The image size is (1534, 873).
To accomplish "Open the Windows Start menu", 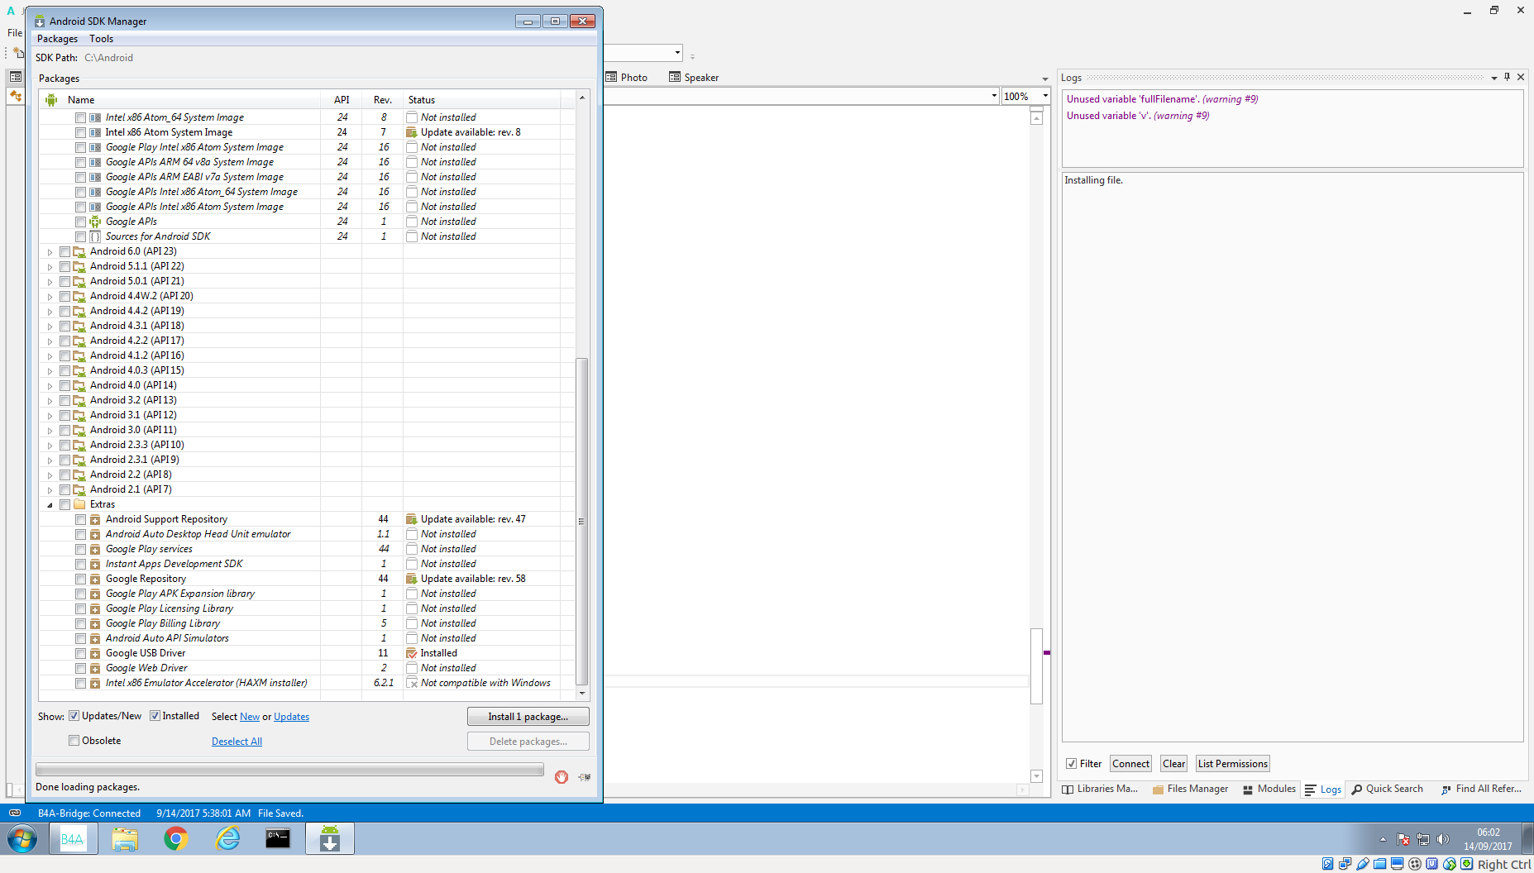I will point(22,839).
